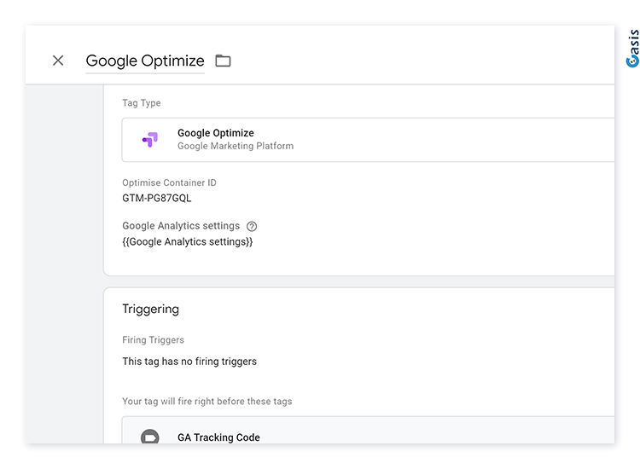Open the GA Tracking Code tag row
Viewport: 640px width, 469px height.
point(368,431)
